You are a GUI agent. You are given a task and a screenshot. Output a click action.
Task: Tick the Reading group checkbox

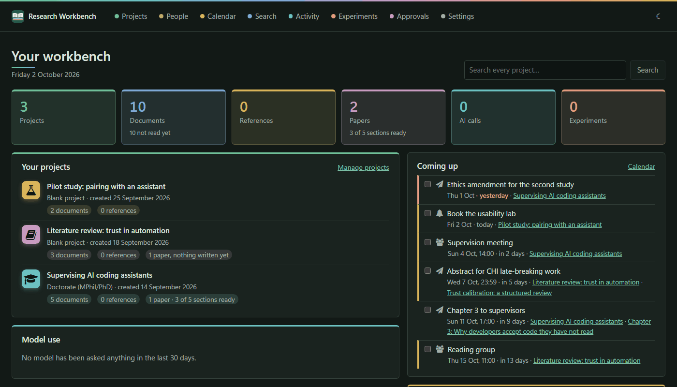(427, 349)
